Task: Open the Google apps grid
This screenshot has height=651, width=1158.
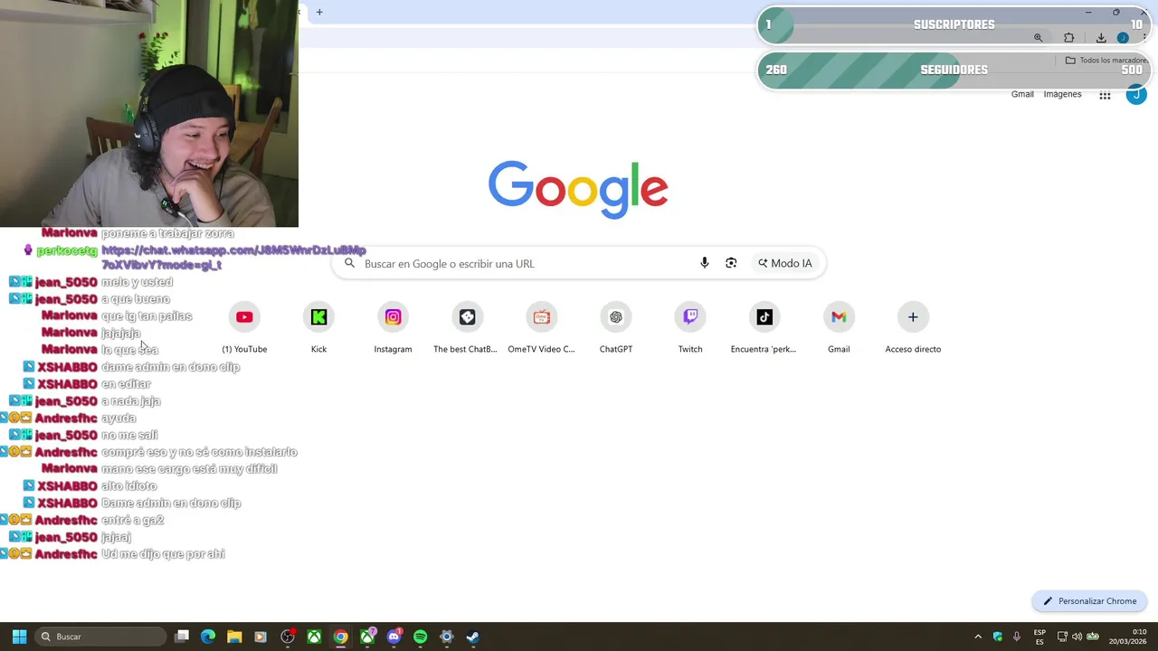Action: point(1105,95)
